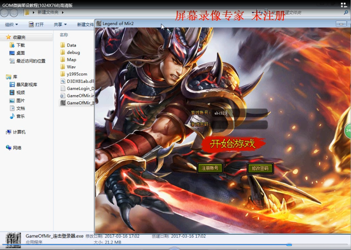Click the player layout icon top right
This screenshot has height=250, width=351.
(x=344, y=5)
